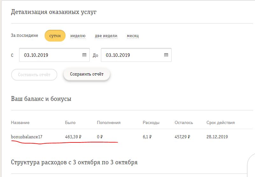The width and height of the screenshot is (255, 177).
Task: Click the 'Составить отчёт' button
Action: coord(34,75)
